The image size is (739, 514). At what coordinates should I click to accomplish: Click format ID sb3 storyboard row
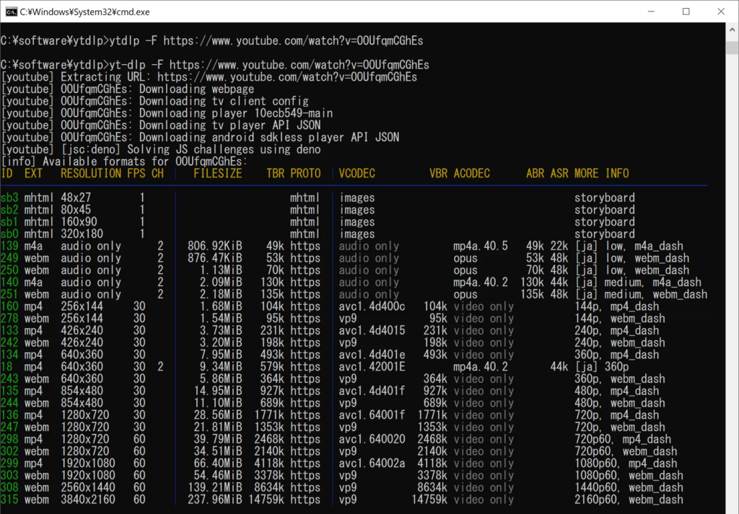pos(9,198)
